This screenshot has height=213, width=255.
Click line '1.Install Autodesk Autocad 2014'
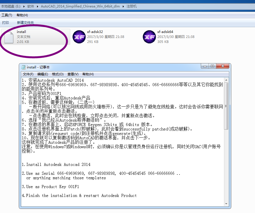coord(56,165)
